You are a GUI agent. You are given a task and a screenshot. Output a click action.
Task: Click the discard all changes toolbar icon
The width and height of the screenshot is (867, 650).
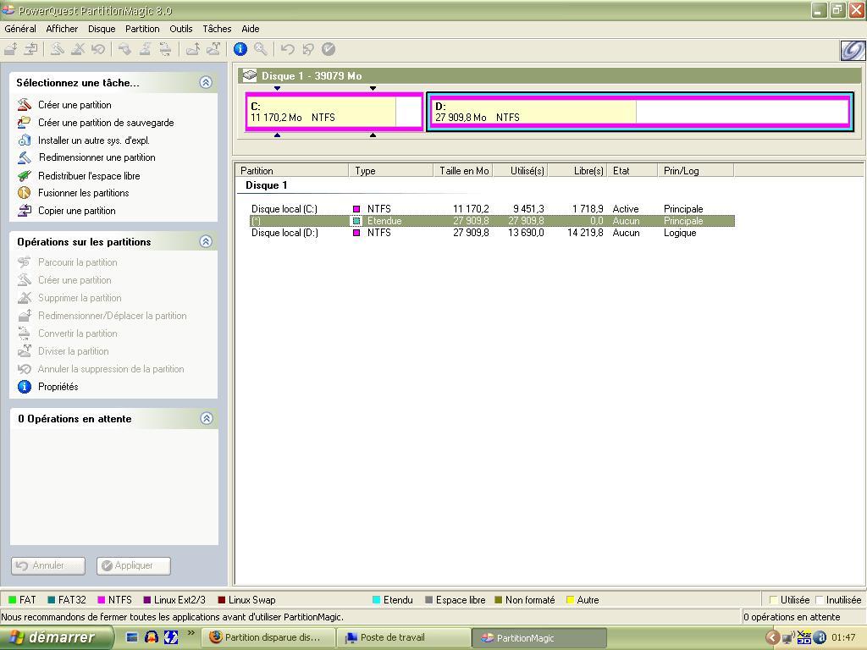(x=308, y=49)
